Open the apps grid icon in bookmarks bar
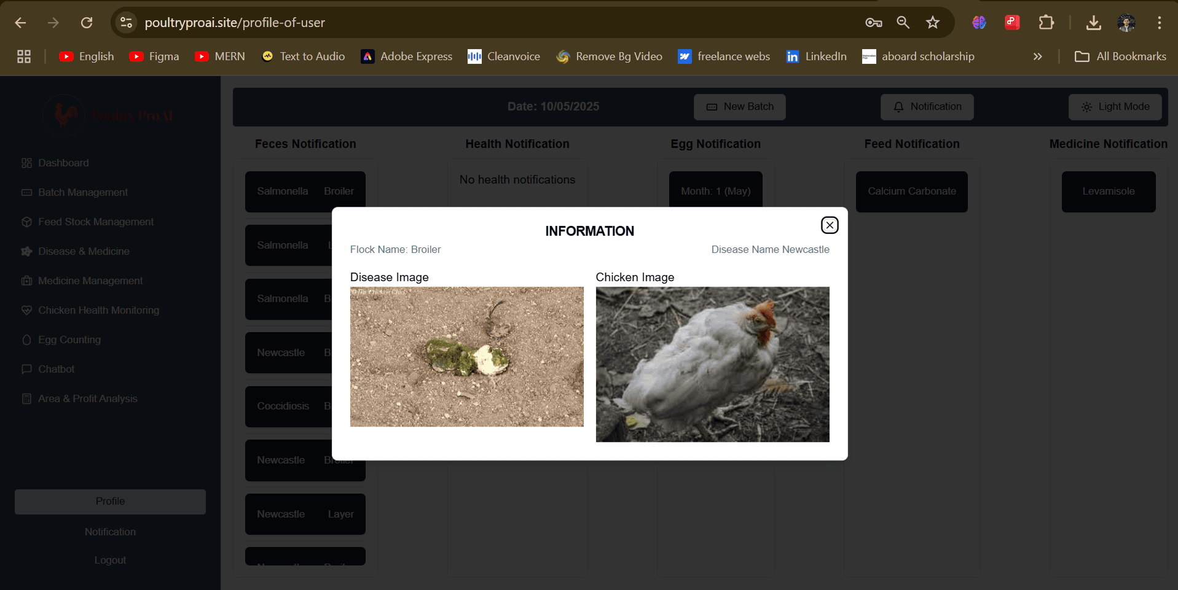 [24, 56]
